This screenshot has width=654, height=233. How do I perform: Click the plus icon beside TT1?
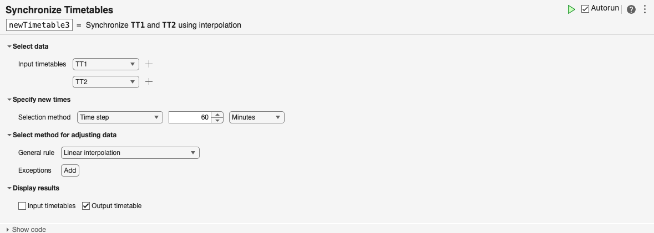pos(149,64)
